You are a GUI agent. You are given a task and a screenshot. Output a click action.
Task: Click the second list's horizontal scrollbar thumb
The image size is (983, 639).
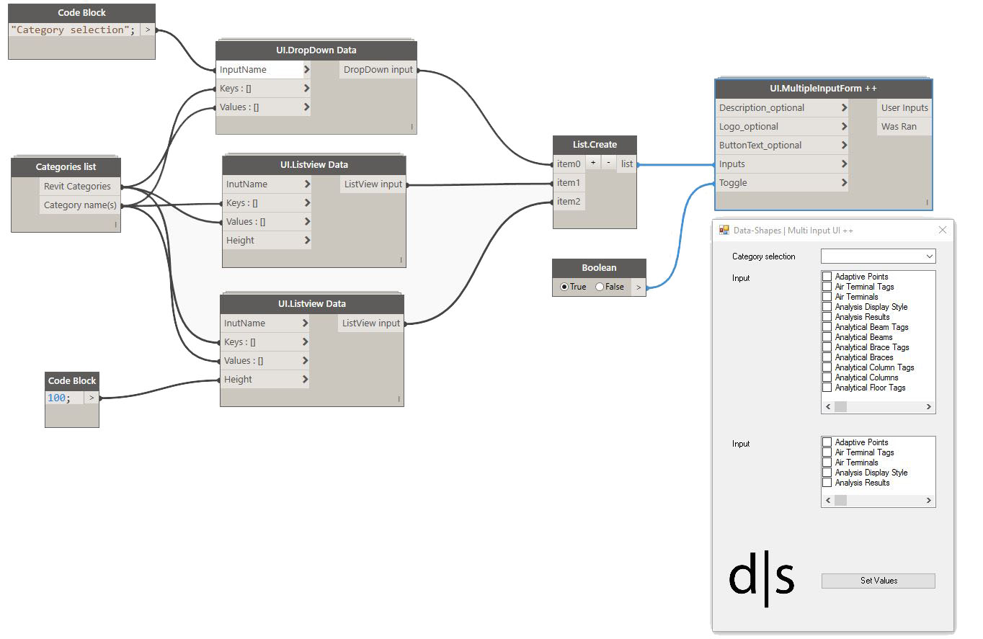pos(841,501)
